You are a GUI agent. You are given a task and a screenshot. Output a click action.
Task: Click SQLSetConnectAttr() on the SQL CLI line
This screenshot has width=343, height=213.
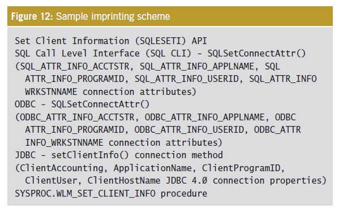[x=256, y=54]
